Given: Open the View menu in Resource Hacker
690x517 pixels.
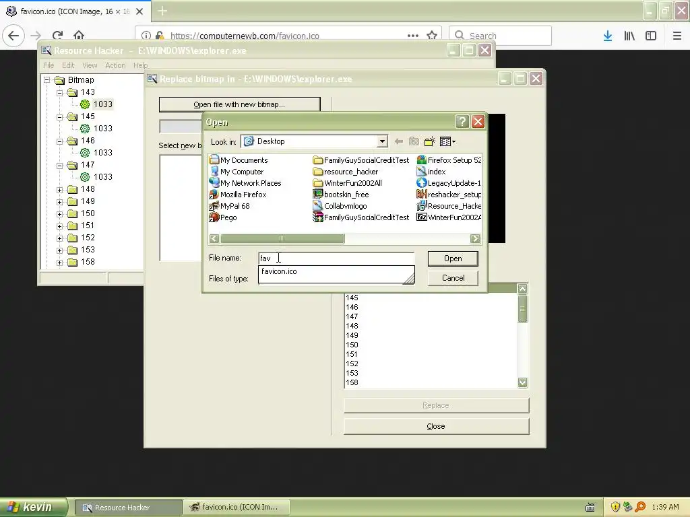Looking at the screenshot, I should click(x=90, y=65).
